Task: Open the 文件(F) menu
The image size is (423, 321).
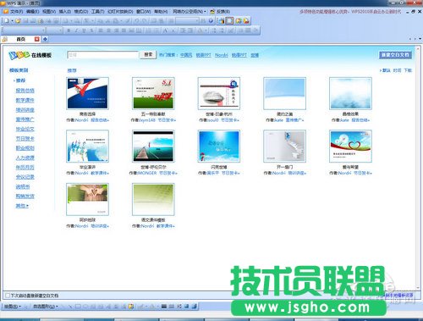Action: (x=17, y=12)
